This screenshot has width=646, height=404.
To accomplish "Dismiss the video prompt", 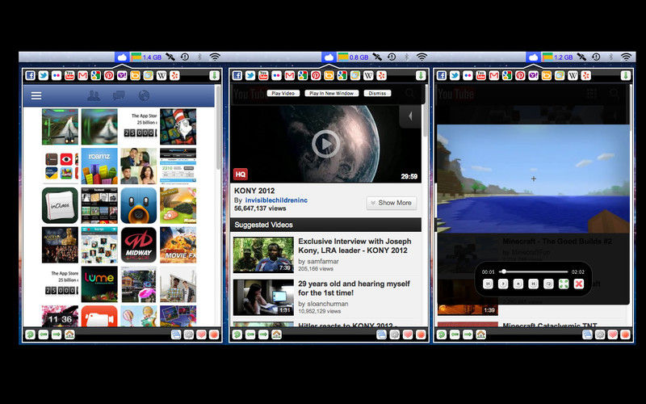I will [x=377, y=93].
